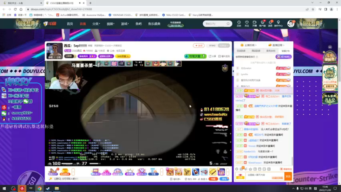
Task: Expand the arrow after 互动预言 icon
Action: point(73,172)
